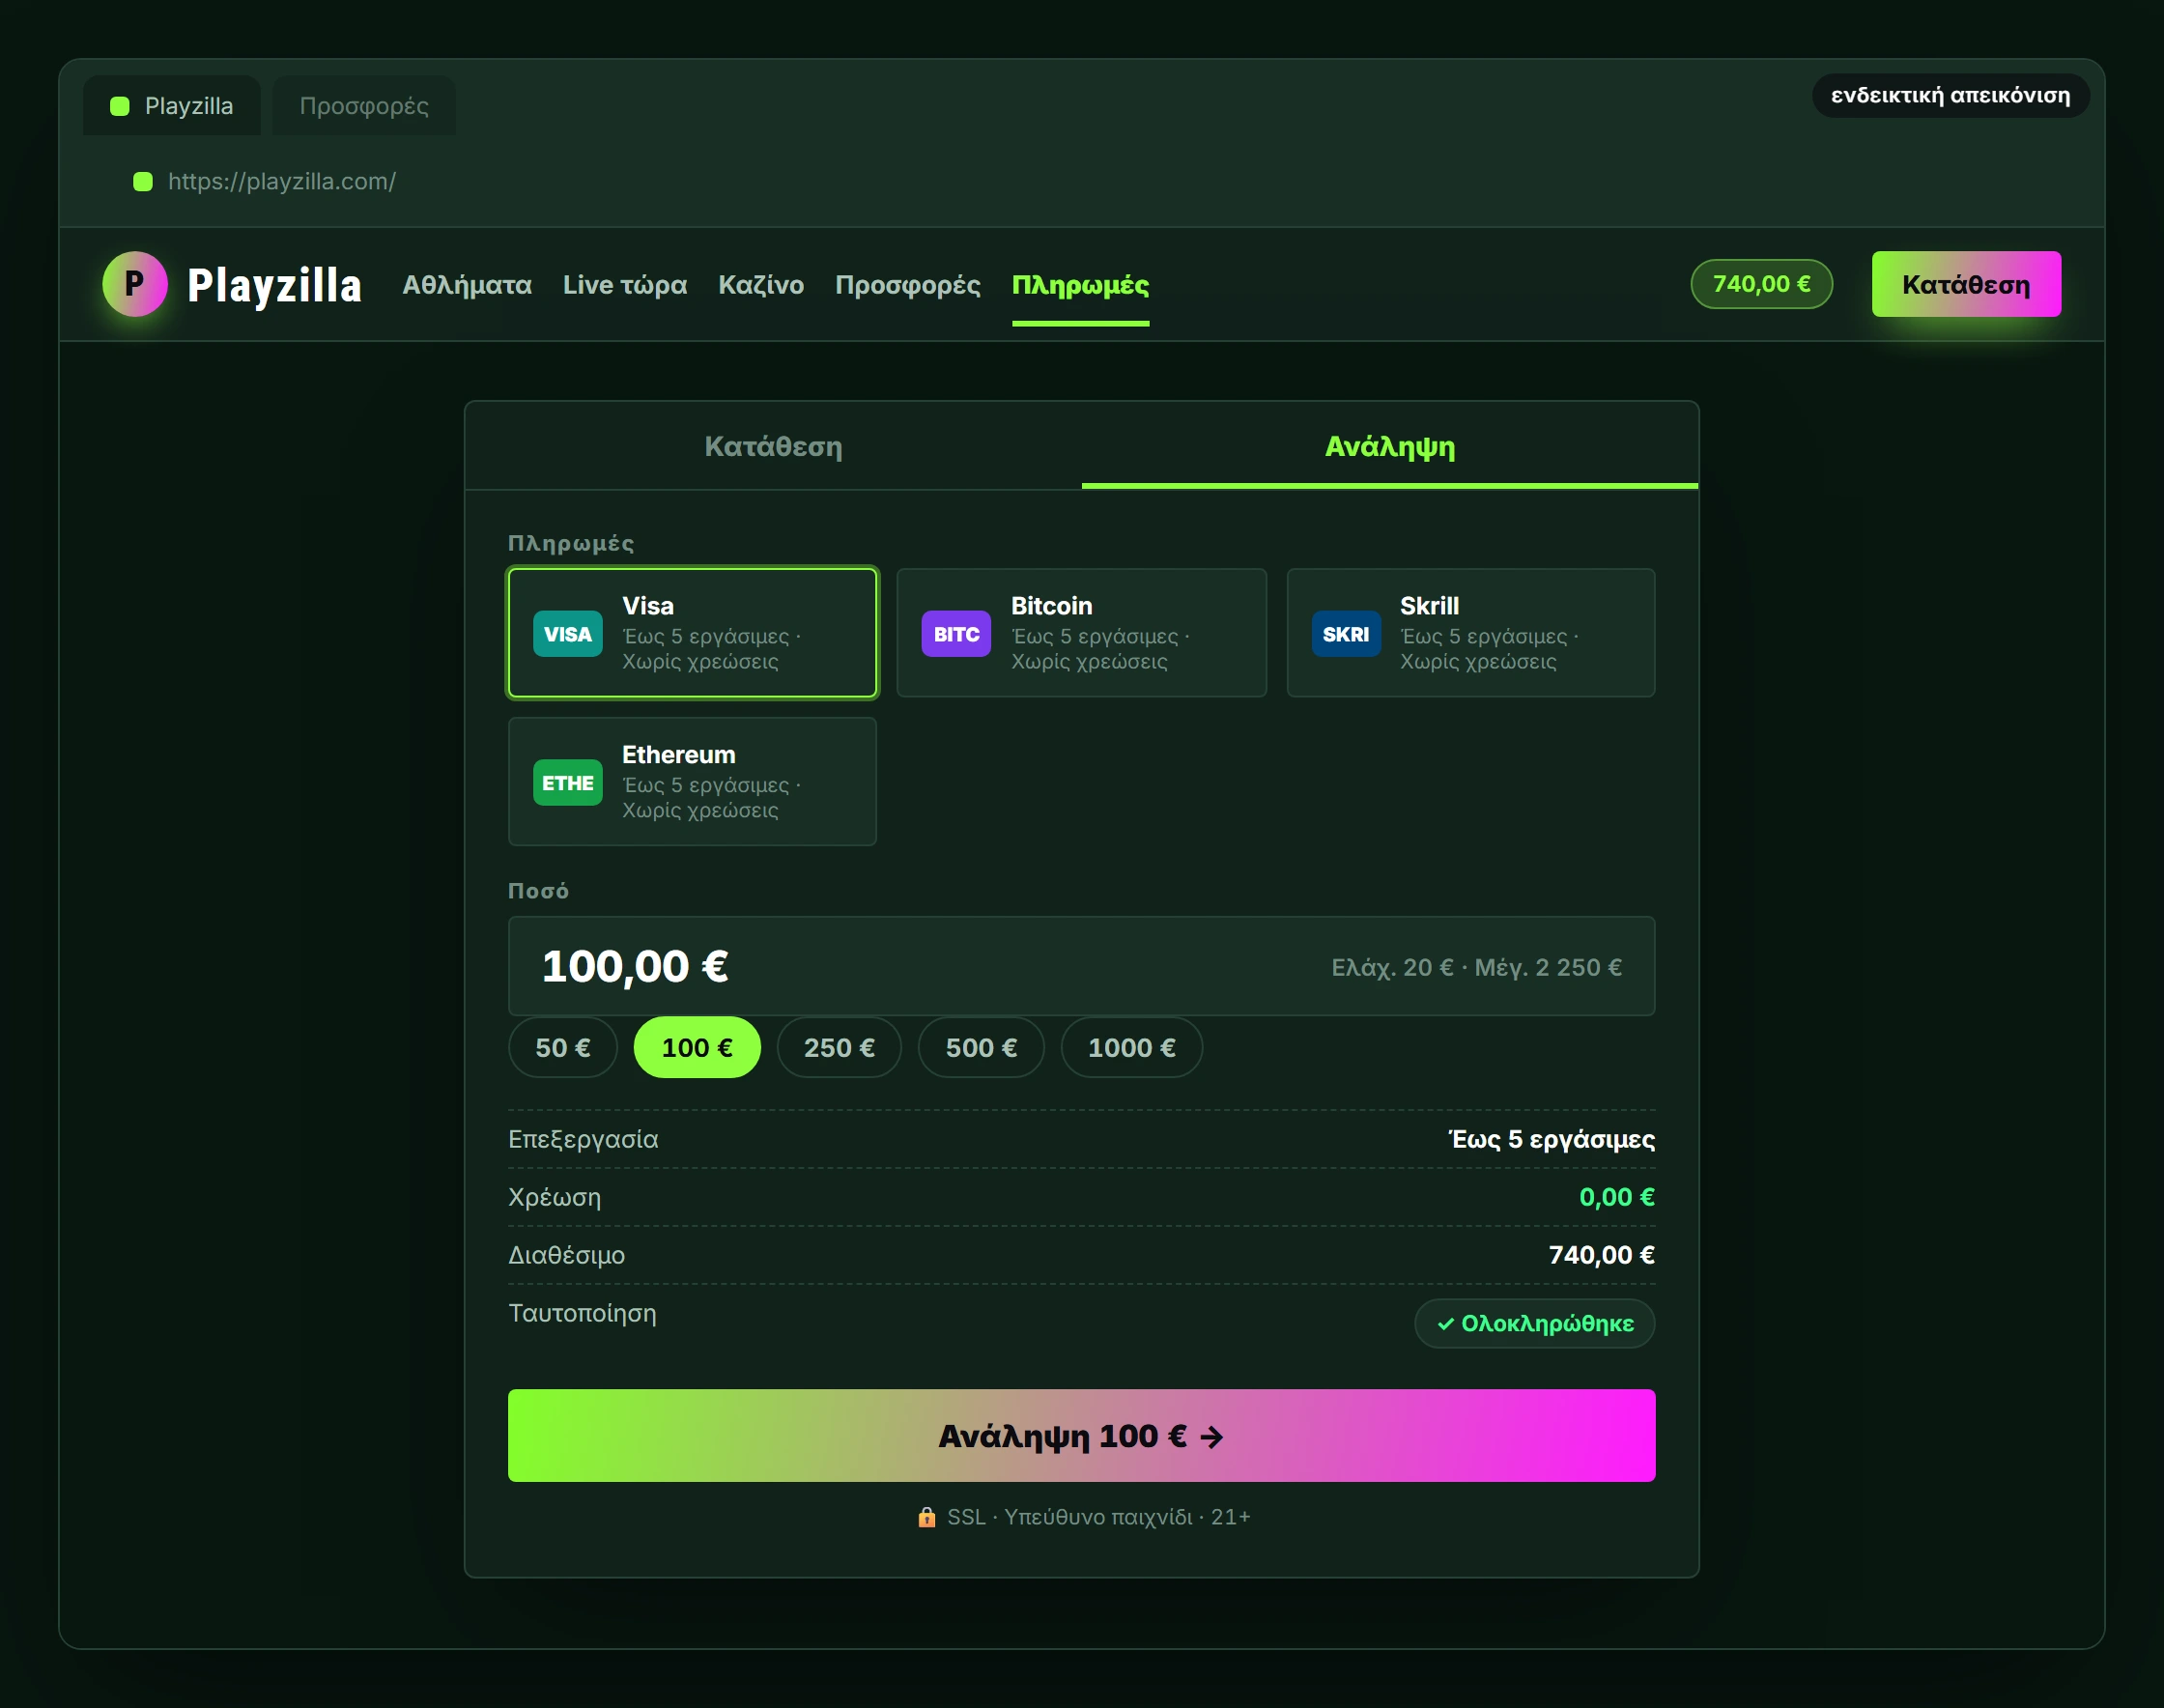
Task: Click the Πληρωμές section heading above methods
Action: coord(571,543)
